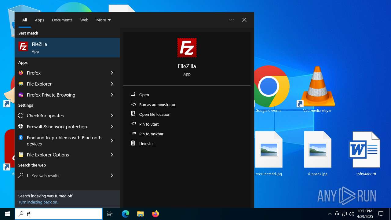Screen dimensions: 391x220
Task: Click the File Explorer Options icon
Action: point(21,155)
